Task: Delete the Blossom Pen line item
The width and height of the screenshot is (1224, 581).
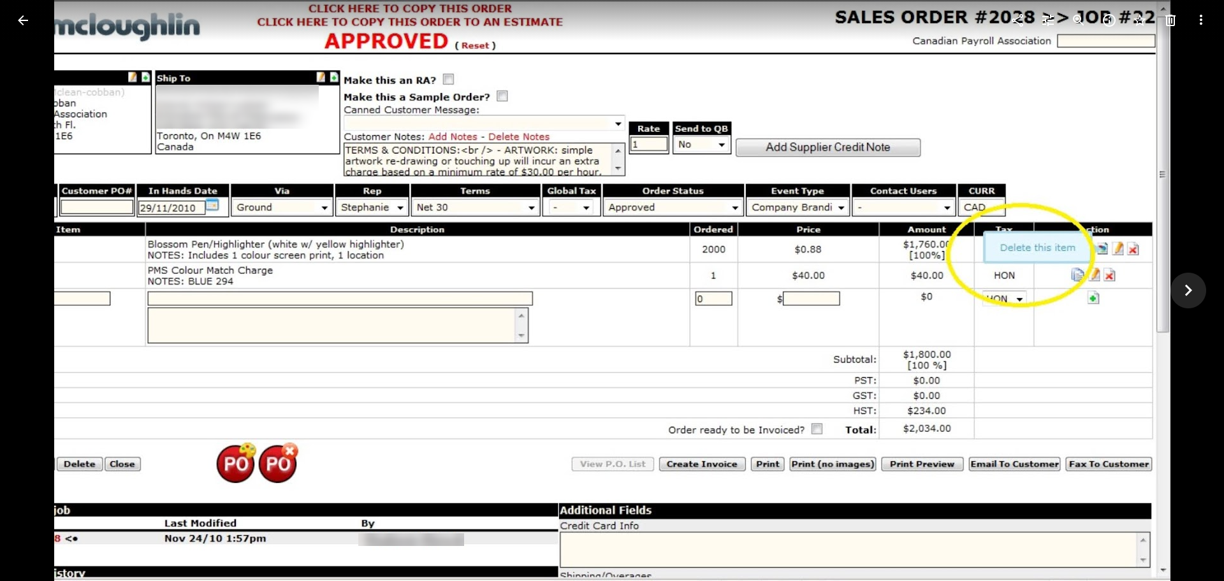Action: tap(1133, 249)
